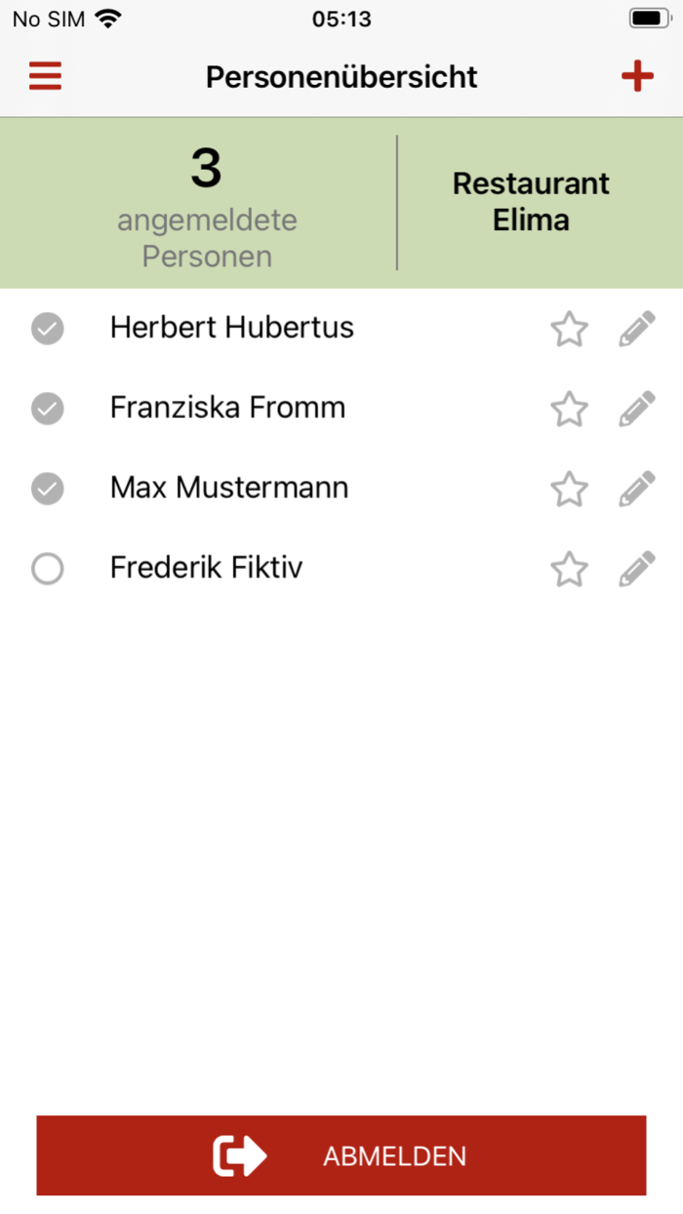683x1214 pixels.
Task: Toggle Max Mustermann's favorite star
Action: tap(569, 489)
